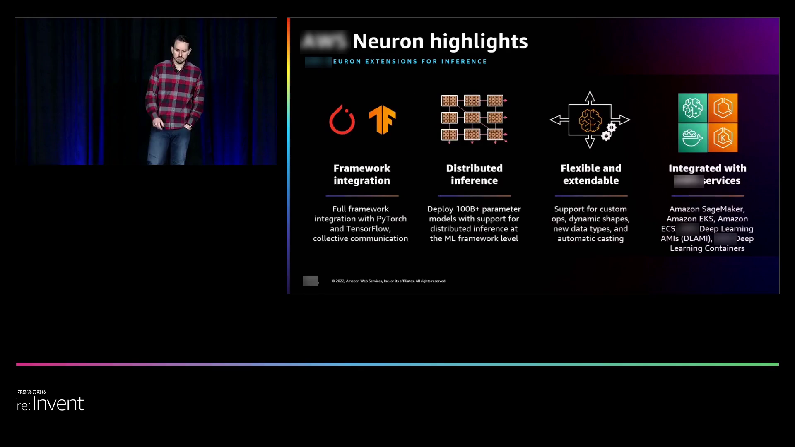795x447 pixels.
Task: Click the green salad bowl service icon
Action: point(692,138)
